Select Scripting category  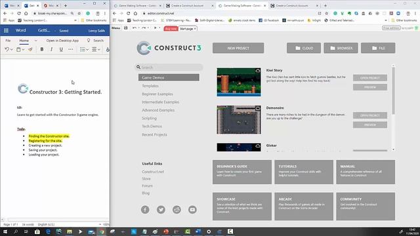[x=149, y=118]
